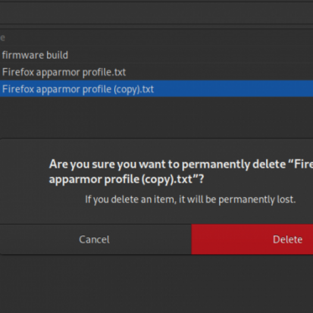Image resolution: width=313 pixels, height=313 pixels.
Task: Click the empty file list area under the selected row
Action: coord(156,117)
